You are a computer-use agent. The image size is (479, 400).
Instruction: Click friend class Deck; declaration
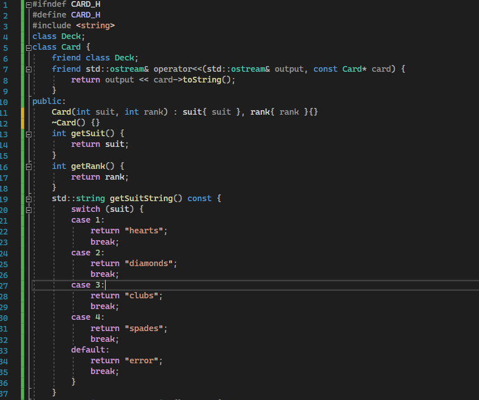click(x=95, y=58)
